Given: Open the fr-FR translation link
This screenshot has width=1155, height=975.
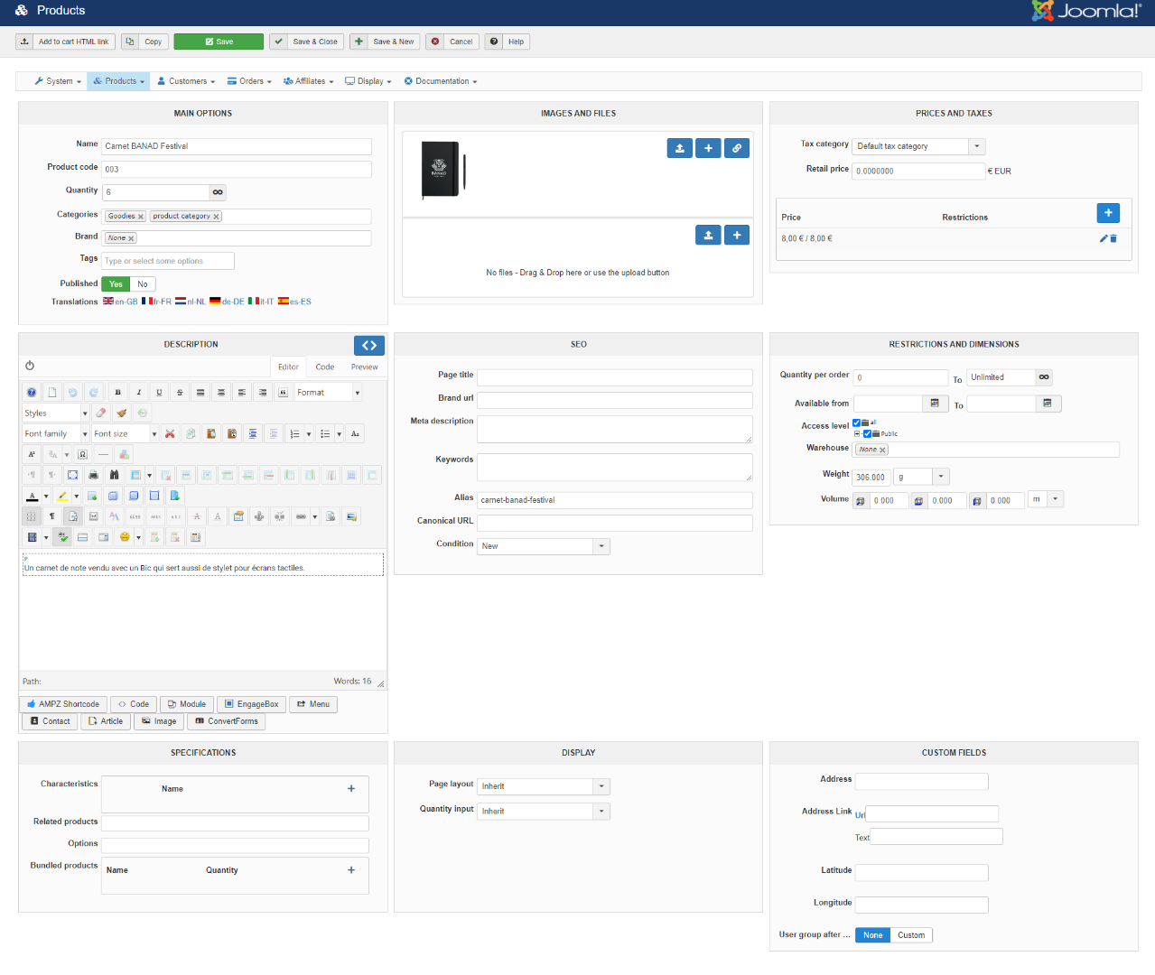Looking at the screenshot, I should coord(156,302).
